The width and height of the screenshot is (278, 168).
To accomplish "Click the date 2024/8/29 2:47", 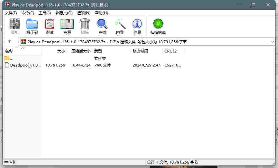I will (146, 65).
